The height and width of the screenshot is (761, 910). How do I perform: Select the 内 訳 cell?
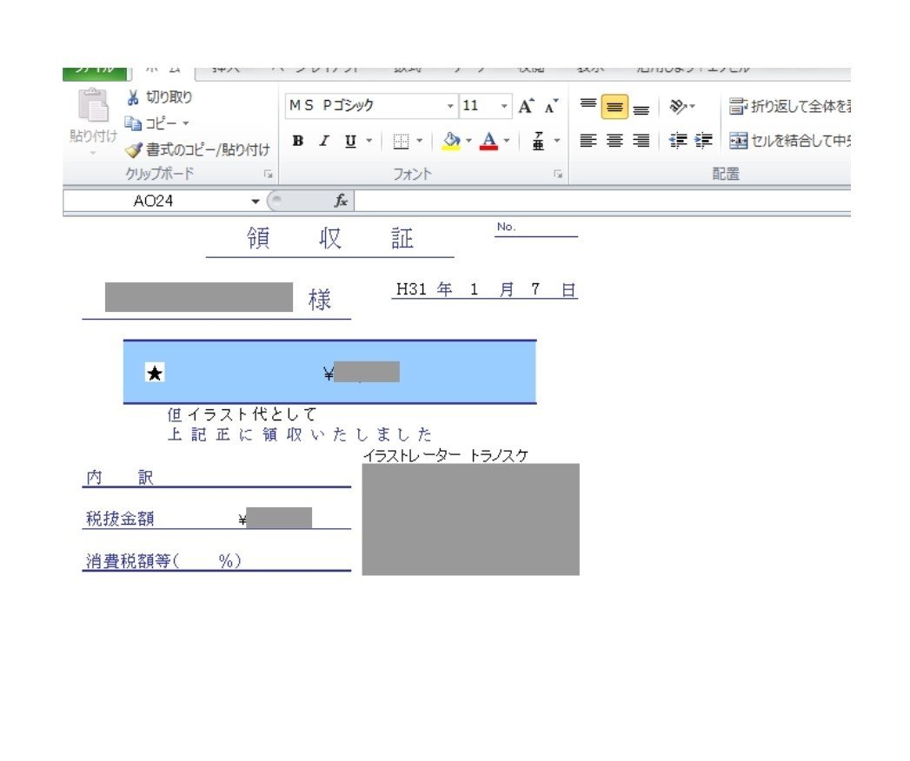click(x=119, y=478)
